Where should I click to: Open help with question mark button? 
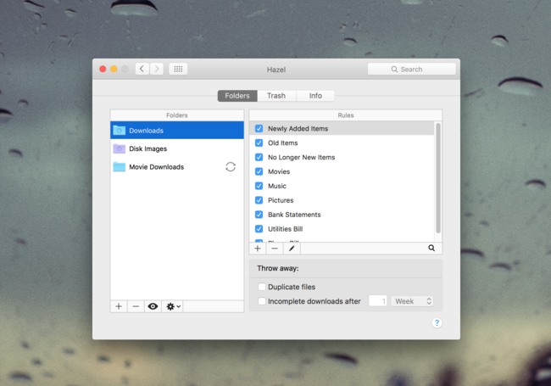(x=437, y=323)
